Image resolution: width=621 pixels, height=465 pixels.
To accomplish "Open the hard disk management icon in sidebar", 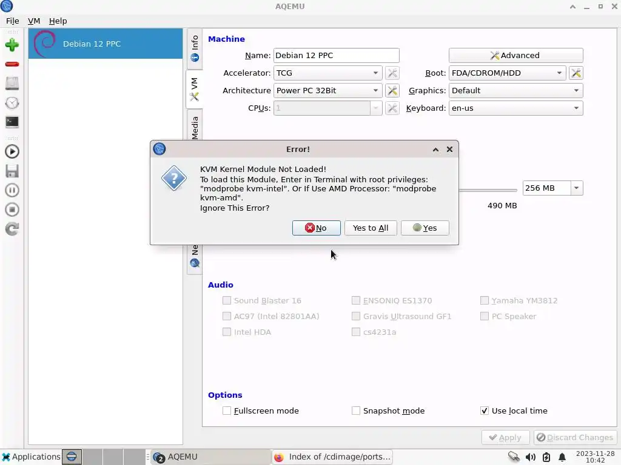I will coord(12,84).
